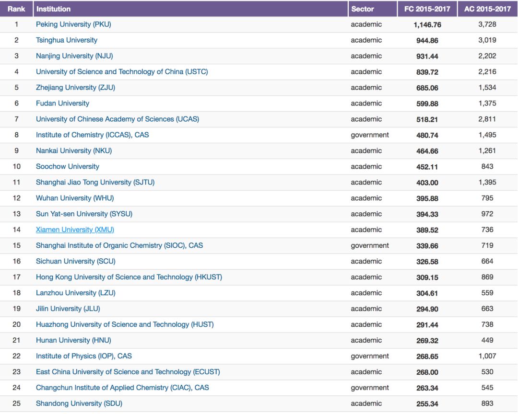Screen dimensions: 518x414
Task: Select the USTC institution link
Action: pyautogui.click(x=122, y=72)
